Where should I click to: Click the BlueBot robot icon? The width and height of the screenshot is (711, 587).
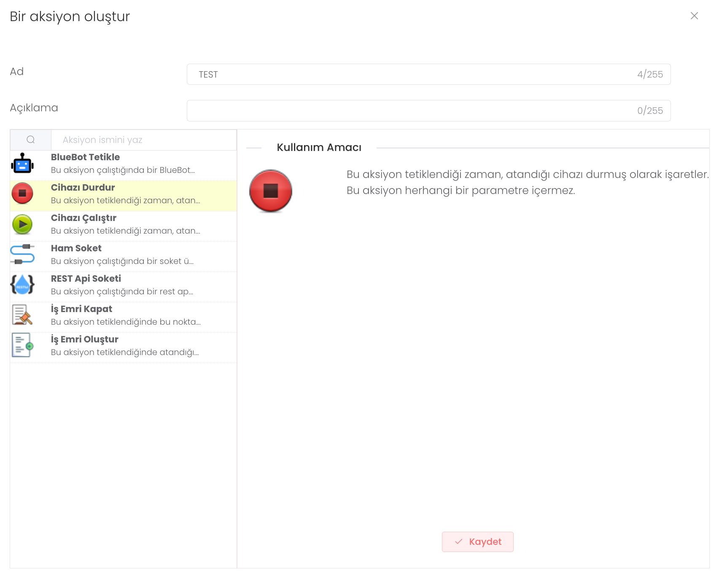(22, 164)
